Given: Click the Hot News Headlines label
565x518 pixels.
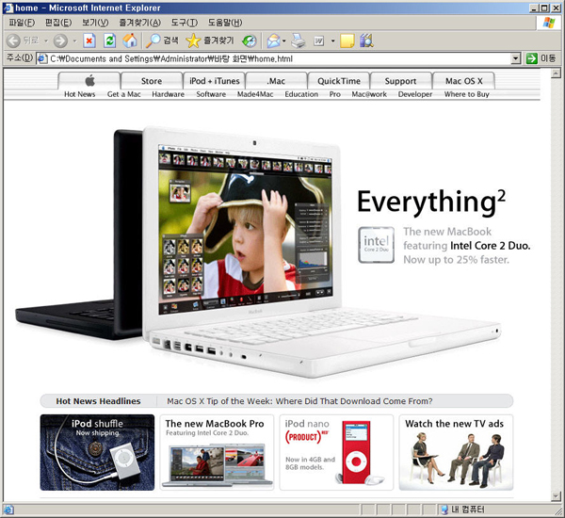Looking at the screenshot, I should coord(98,401).
